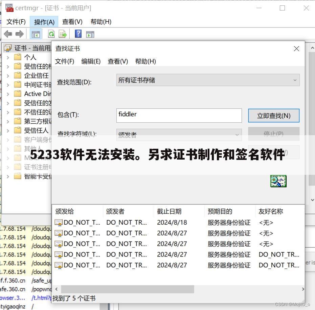Toggle the show/hide console tree icon
315x310 pixels.
(36, 34)
